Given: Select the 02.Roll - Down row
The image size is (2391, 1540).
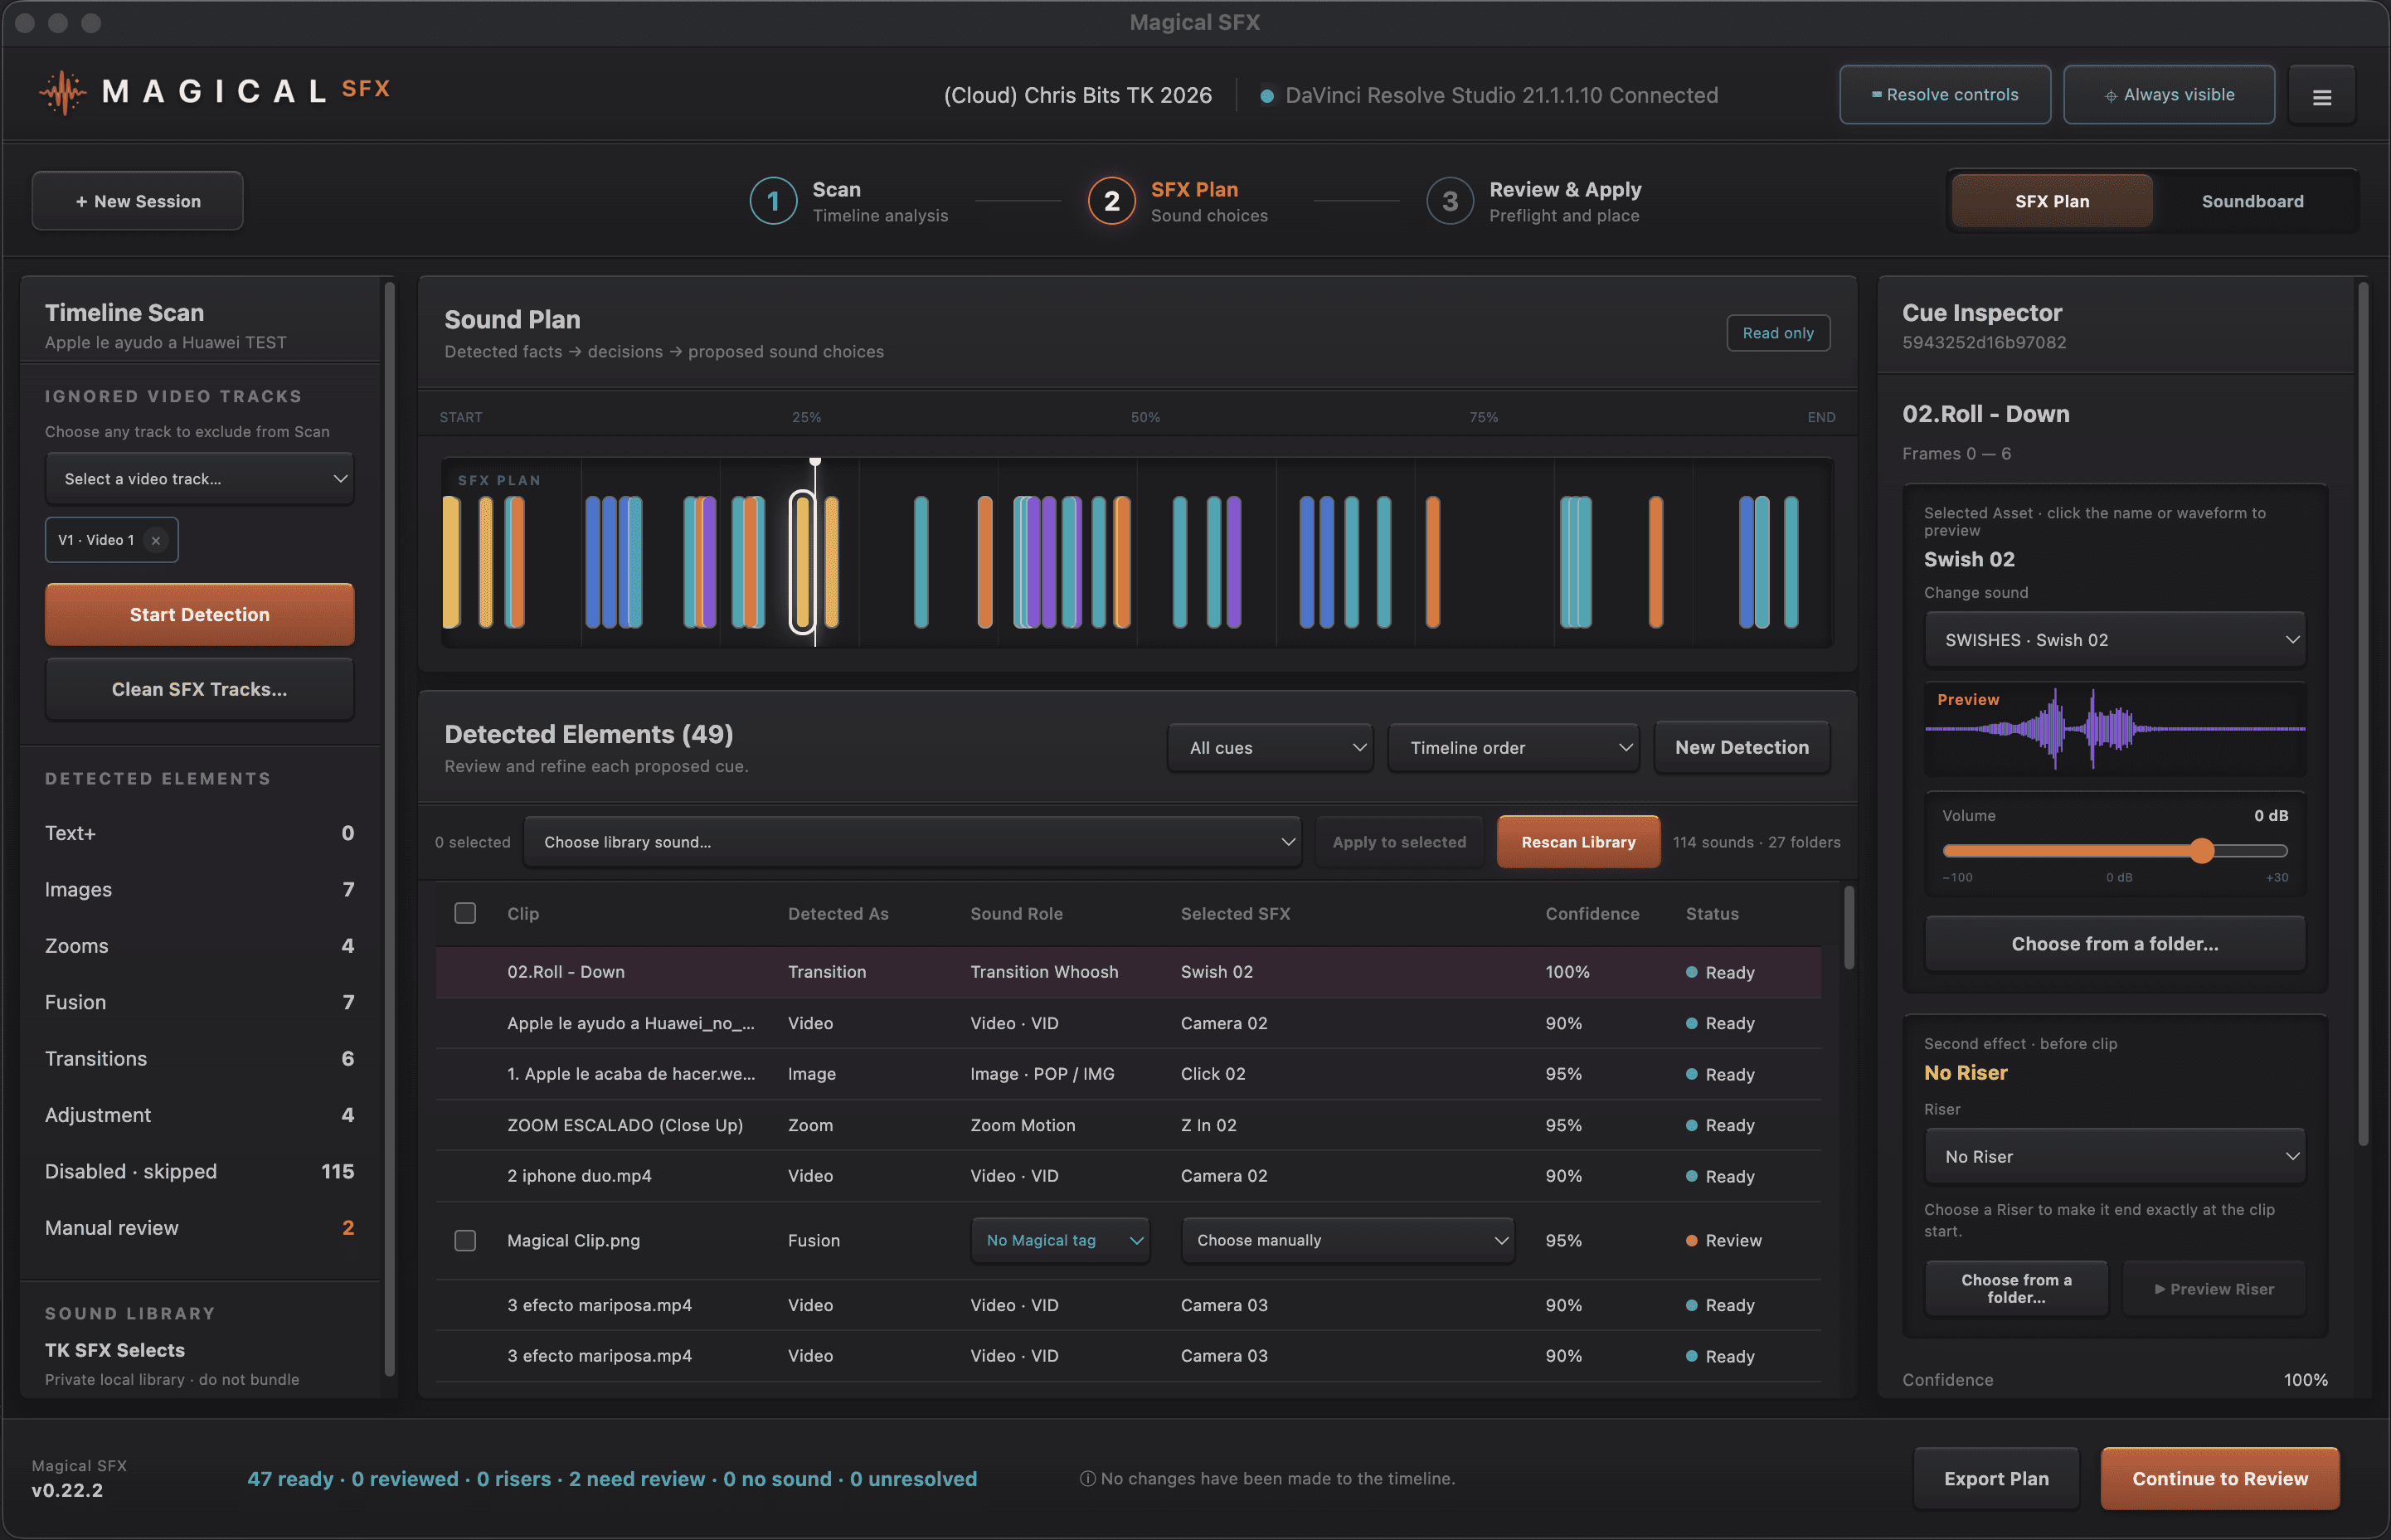Looking at the screenshot, I should [1128, 972].
